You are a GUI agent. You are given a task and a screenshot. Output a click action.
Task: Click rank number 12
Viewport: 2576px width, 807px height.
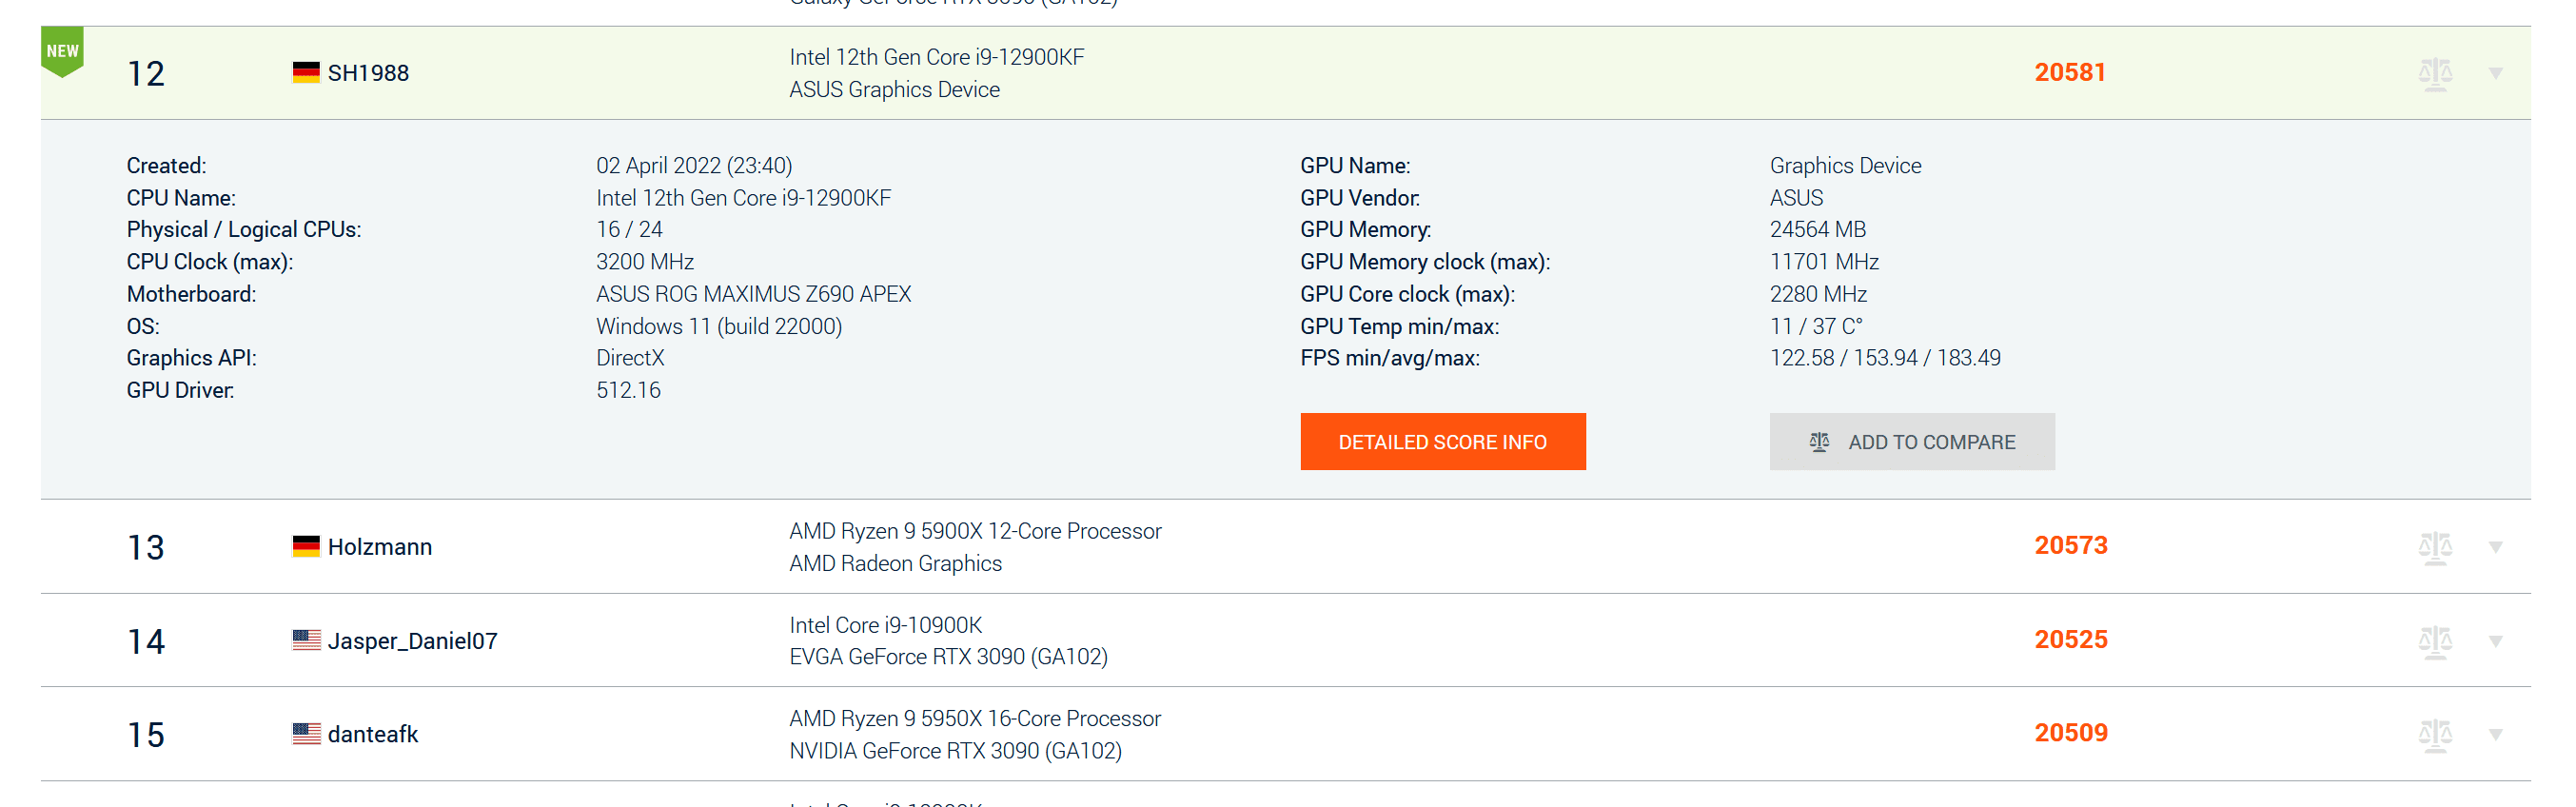[146, 74]
